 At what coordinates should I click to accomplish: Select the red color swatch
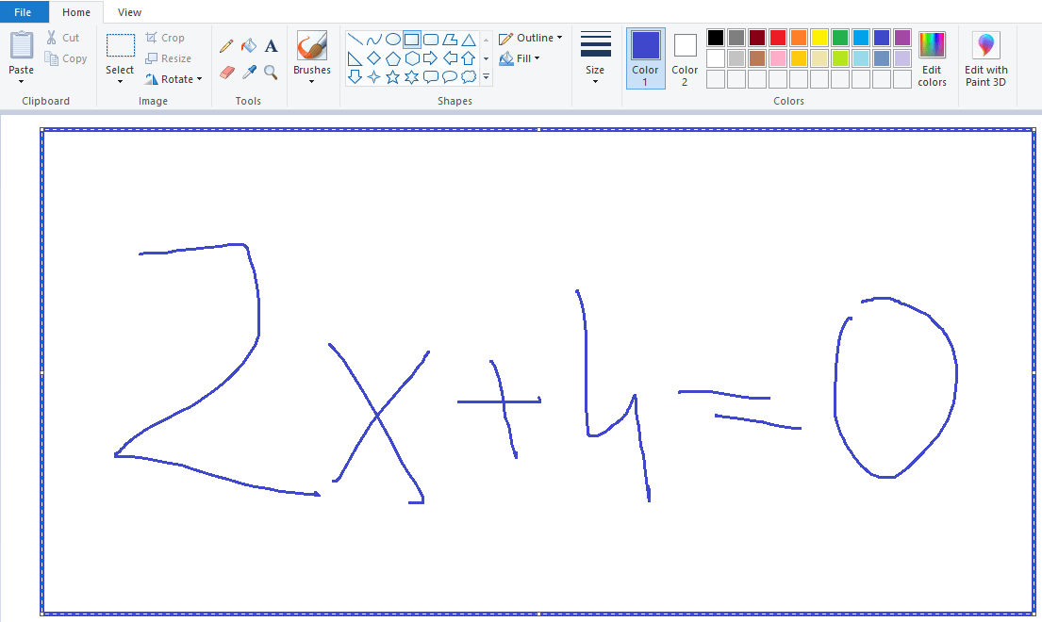coord(777,39)
